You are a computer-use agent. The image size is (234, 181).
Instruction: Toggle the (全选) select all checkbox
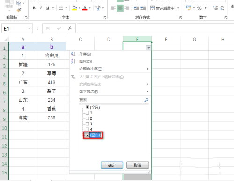click(x=87, y=107)
